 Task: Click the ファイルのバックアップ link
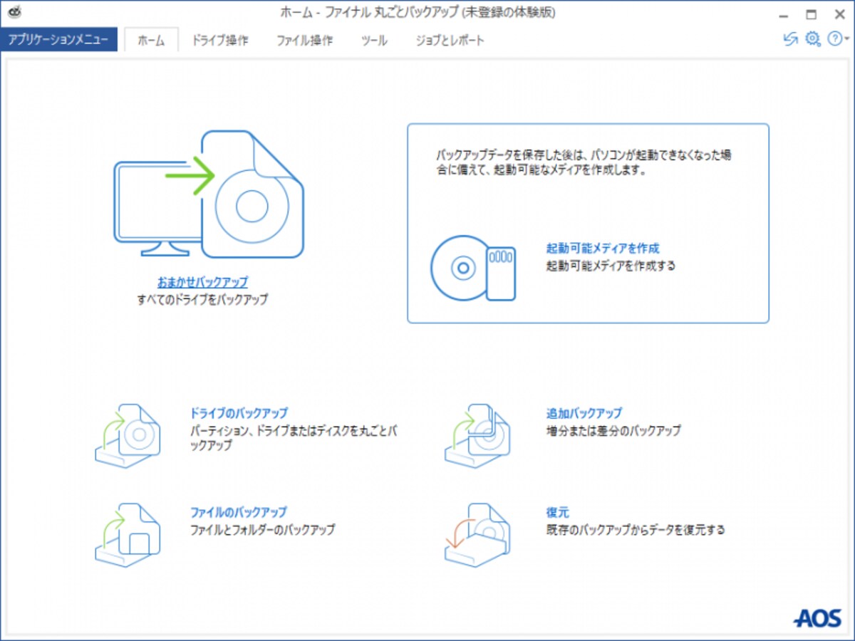[x=238, y=512]
